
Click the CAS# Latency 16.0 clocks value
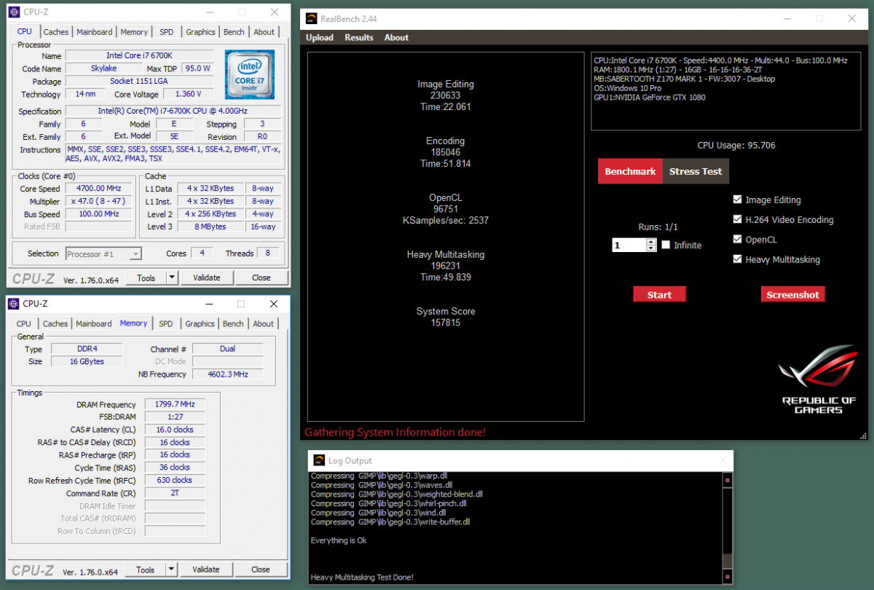click(175, 430)
